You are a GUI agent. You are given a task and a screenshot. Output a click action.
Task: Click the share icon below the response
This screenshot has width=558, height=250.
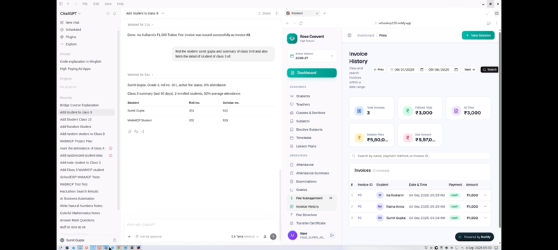click(143, 132)
